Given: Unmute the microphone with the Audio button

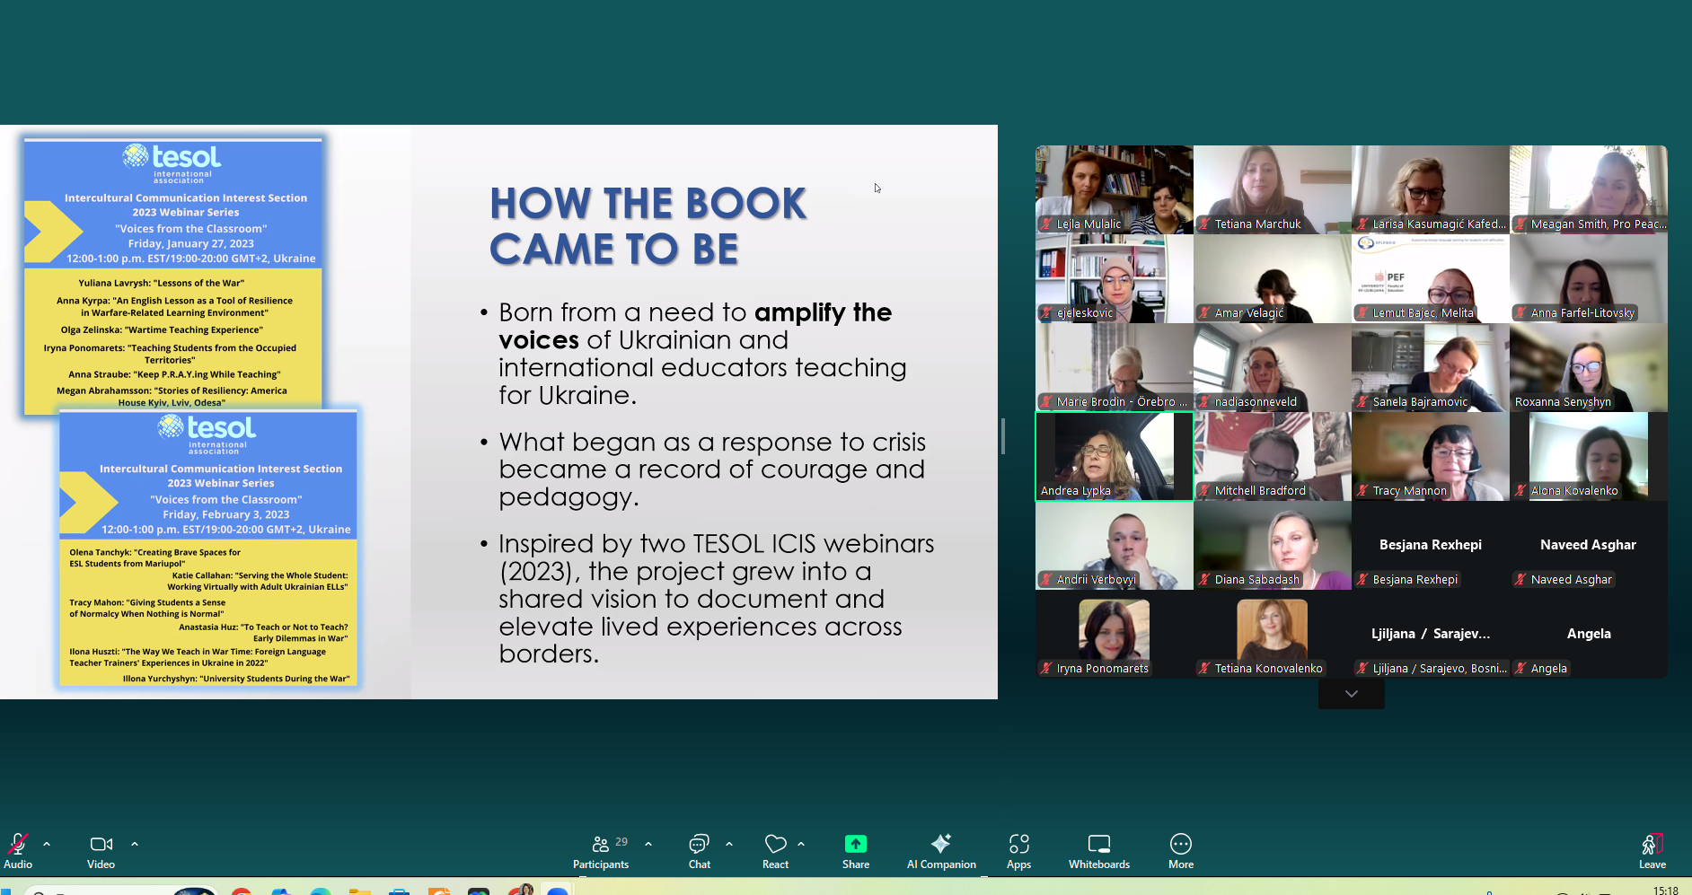Looking at the screenshot, I should (x=17, y=850).
